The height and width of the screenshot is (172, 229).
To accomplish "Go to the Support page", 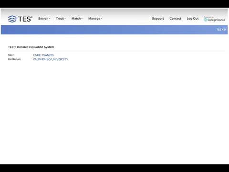I will [x=158, y=19].
